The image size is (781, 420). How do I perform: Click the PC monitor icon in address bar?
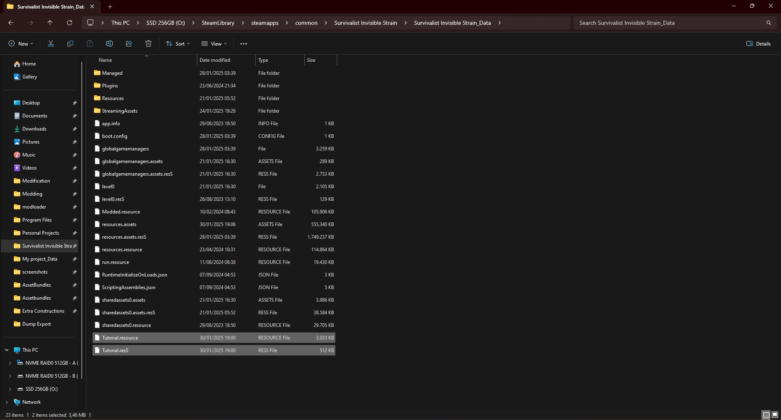coord(90,23)
